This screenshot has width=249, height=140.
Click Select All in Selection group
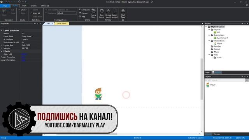pyautogui.click(x=35, y=13)
